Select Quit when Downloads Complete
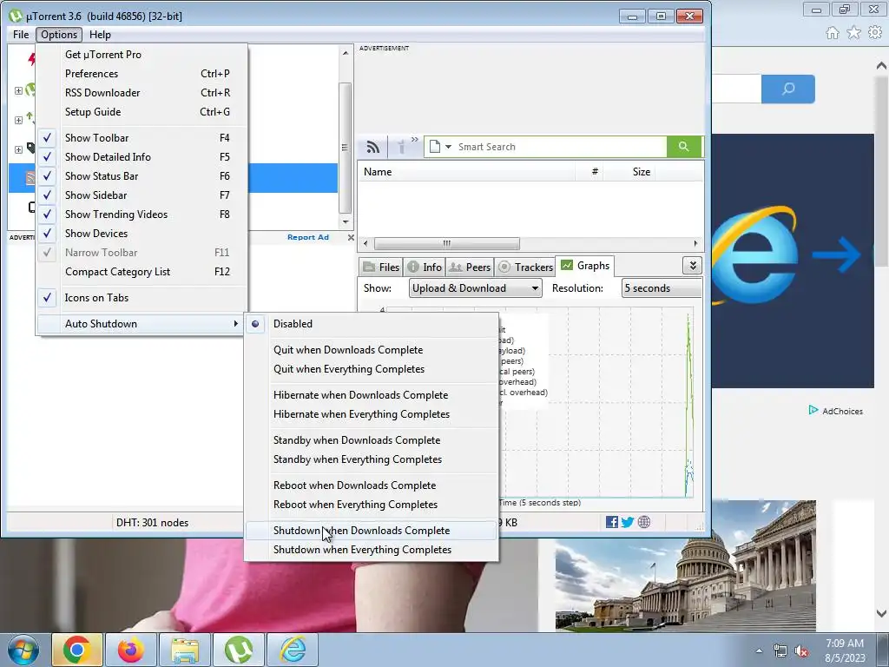This screenshot has height=667, width=889. tap(372, 350)
